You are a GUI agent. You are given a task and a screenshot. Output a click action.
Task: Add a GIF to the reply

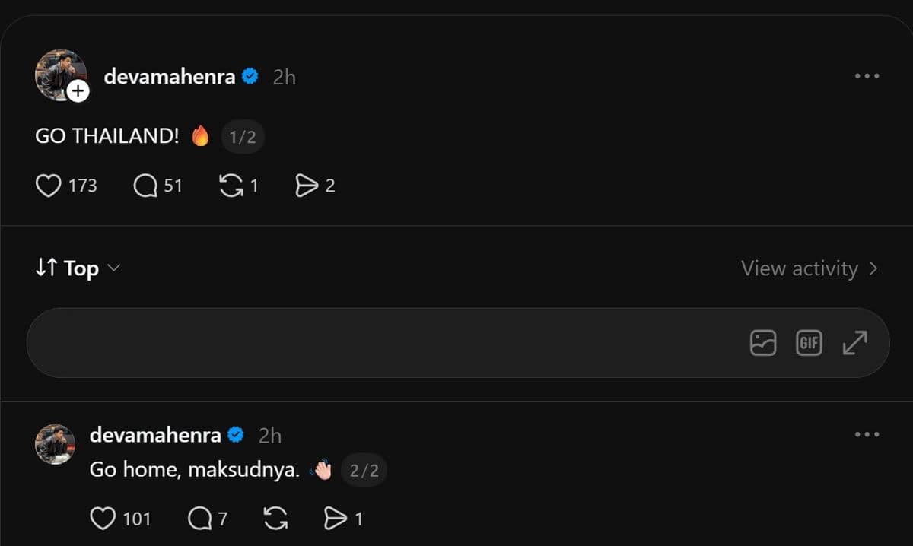click(x=809, y=343)
